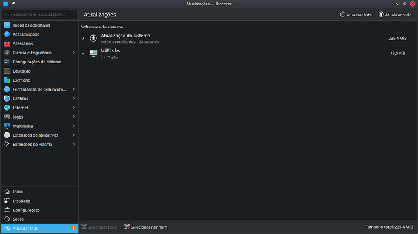Expand the Internet category chevron
The width and height of the screenshot is (418, 234).
(73, 108)
